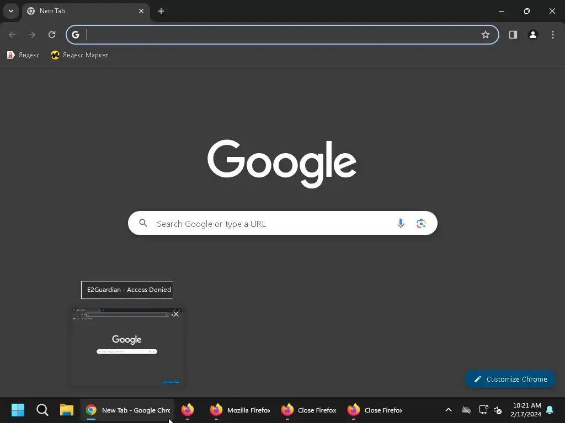Open the Яндекс Маркет bookmark
Screen dimensions: 565x423
[79, 55]
